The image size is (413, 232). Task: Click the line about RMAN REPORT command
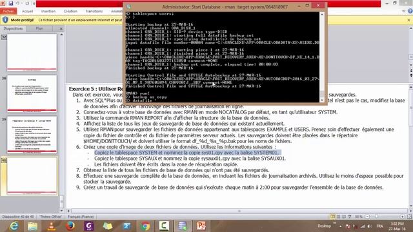point(176,118)
